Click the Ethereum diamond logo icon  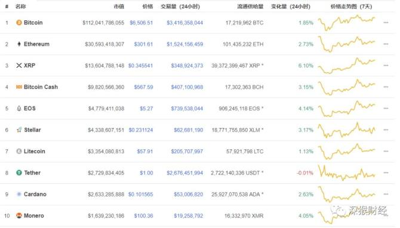(19, 44)
